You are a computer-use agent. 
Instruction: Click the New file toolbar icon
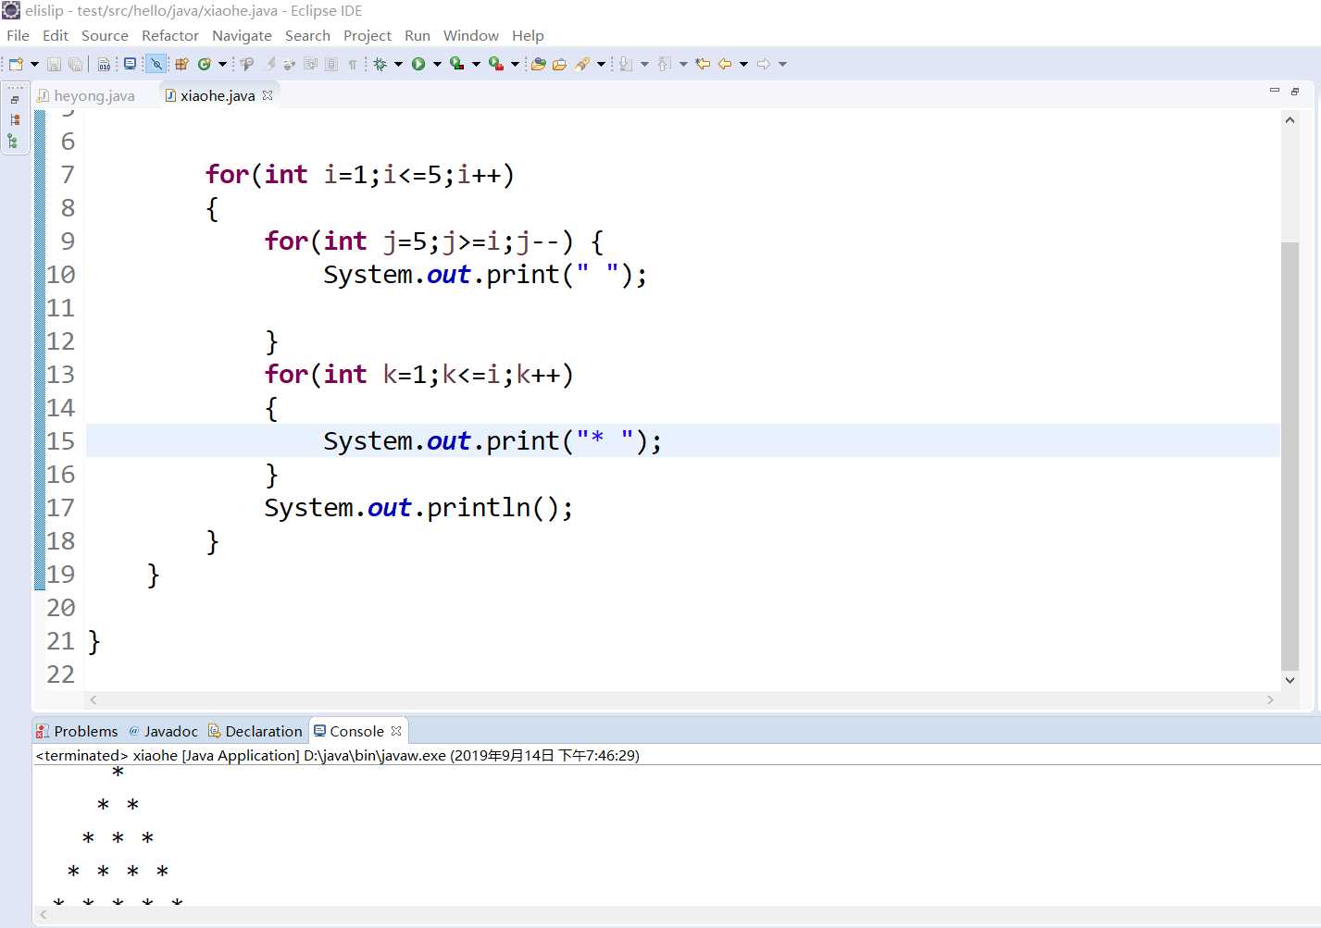coord(16,64)
